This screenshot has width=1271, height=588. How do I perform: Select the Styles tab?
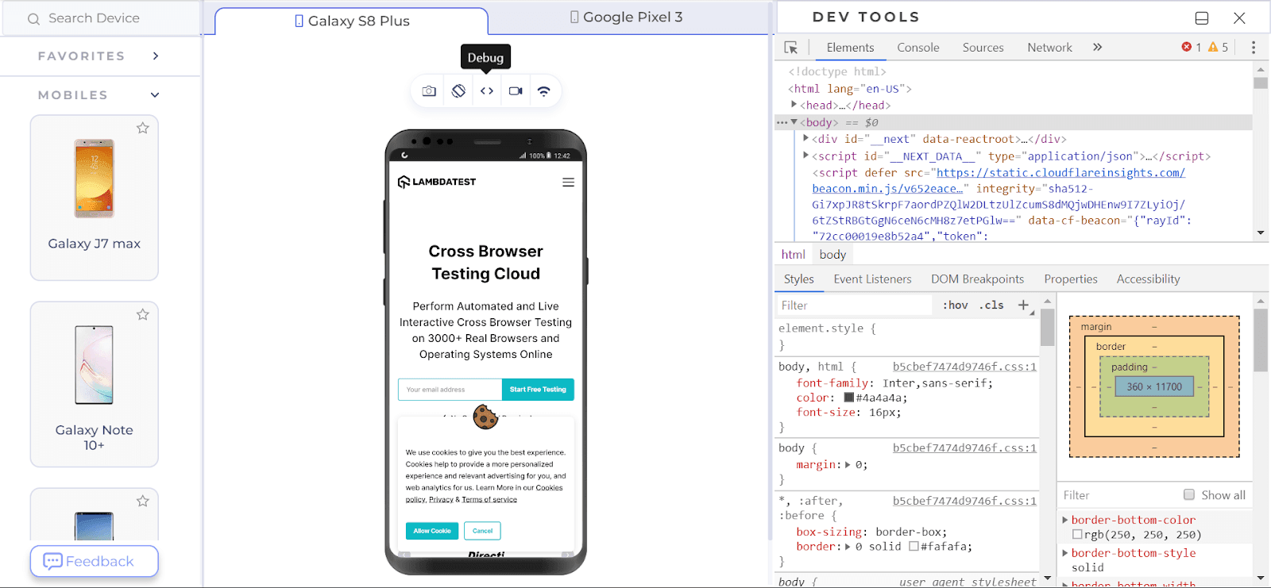[798, 279]
